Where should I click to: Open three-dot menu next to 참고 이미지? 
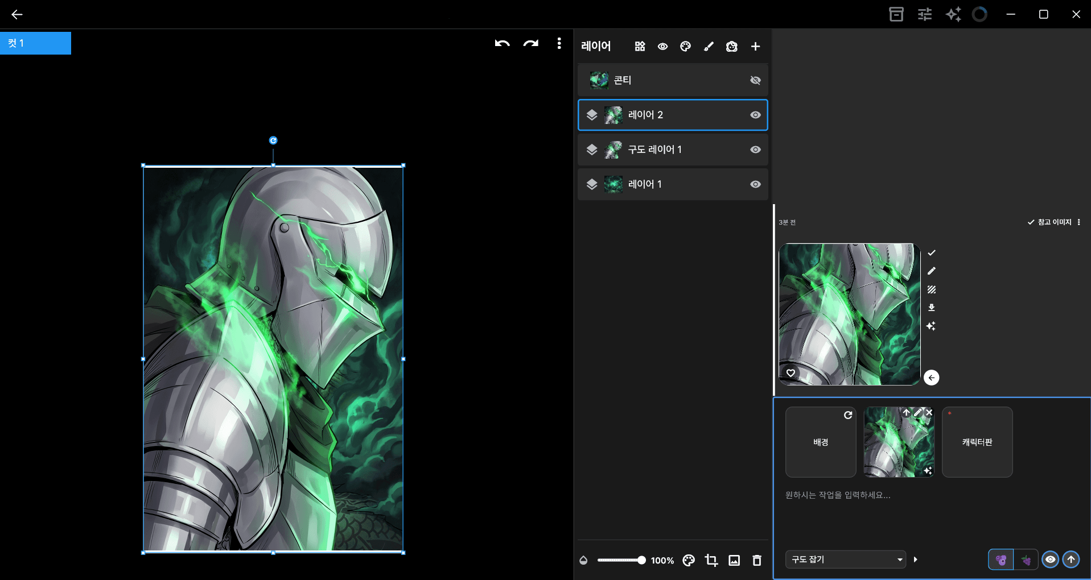point(1078,222)
